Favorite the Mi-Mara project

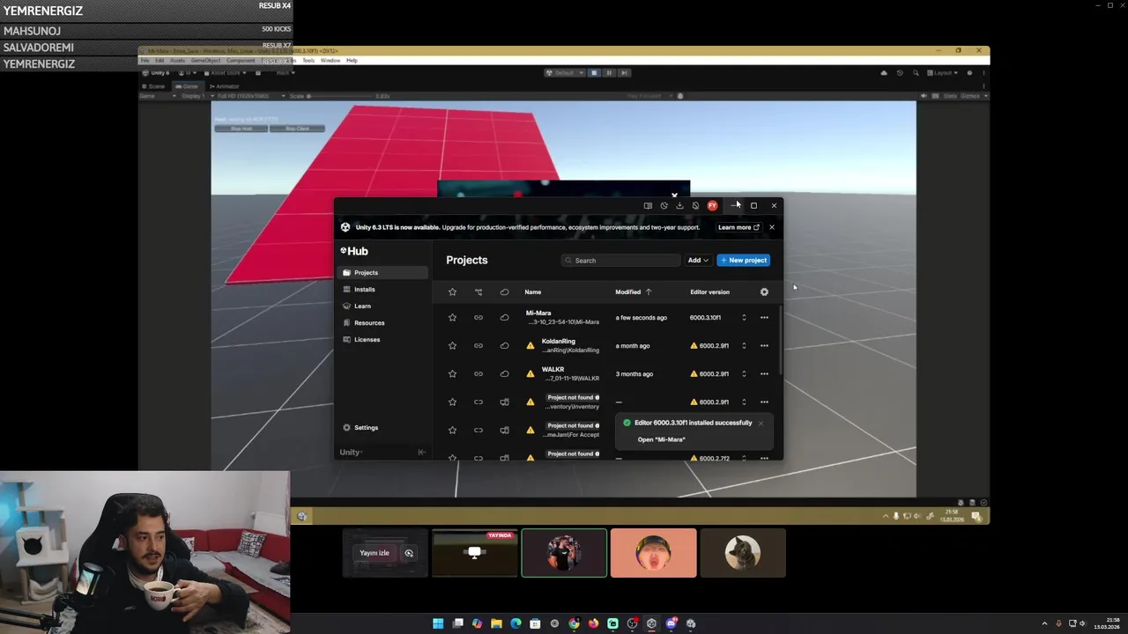tap(452, 318)
